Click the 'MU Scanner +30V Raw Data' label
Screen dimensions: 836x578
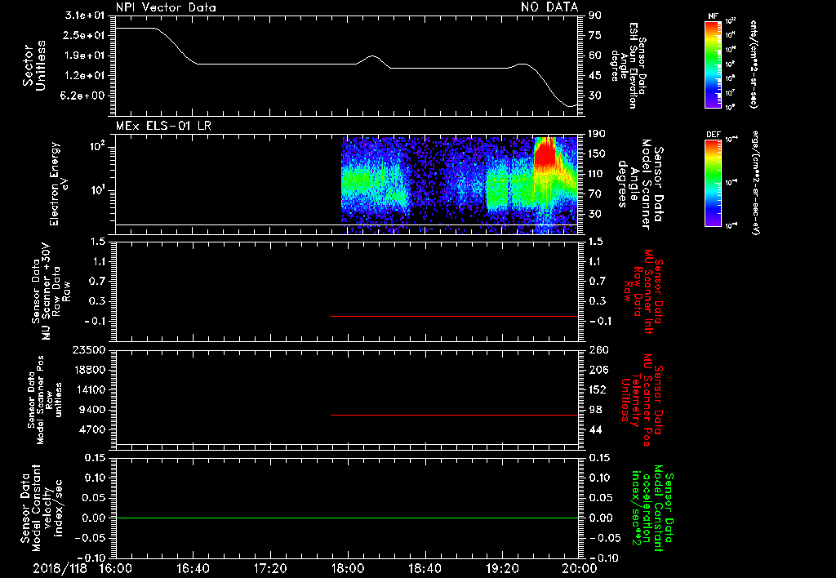tap(51, 292)
